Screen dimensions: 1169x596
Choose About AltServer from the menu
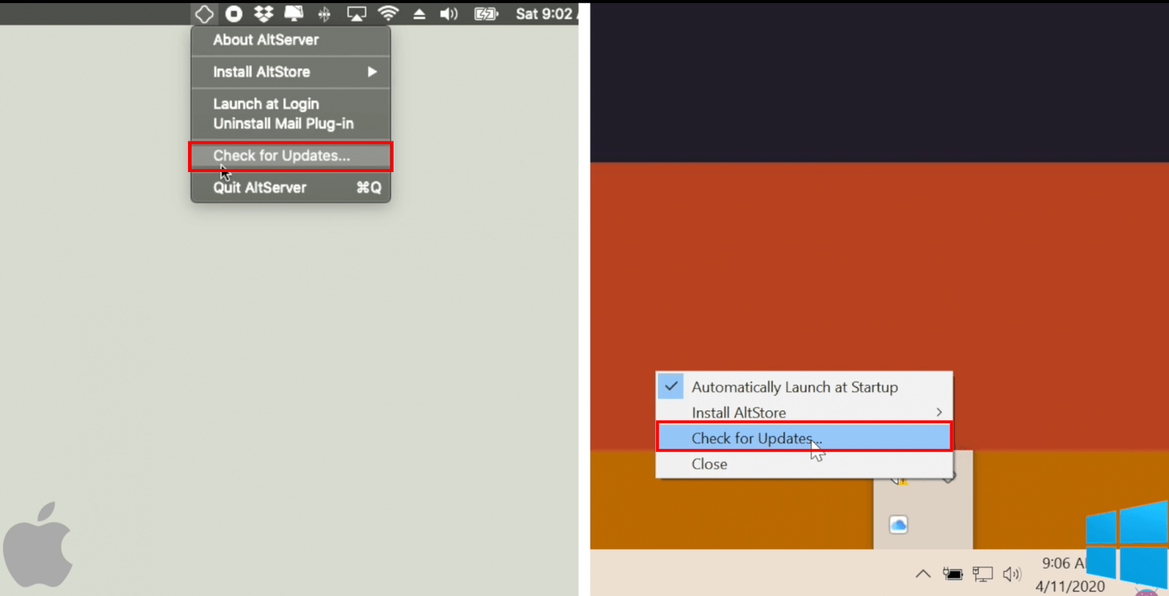(266, 40)
